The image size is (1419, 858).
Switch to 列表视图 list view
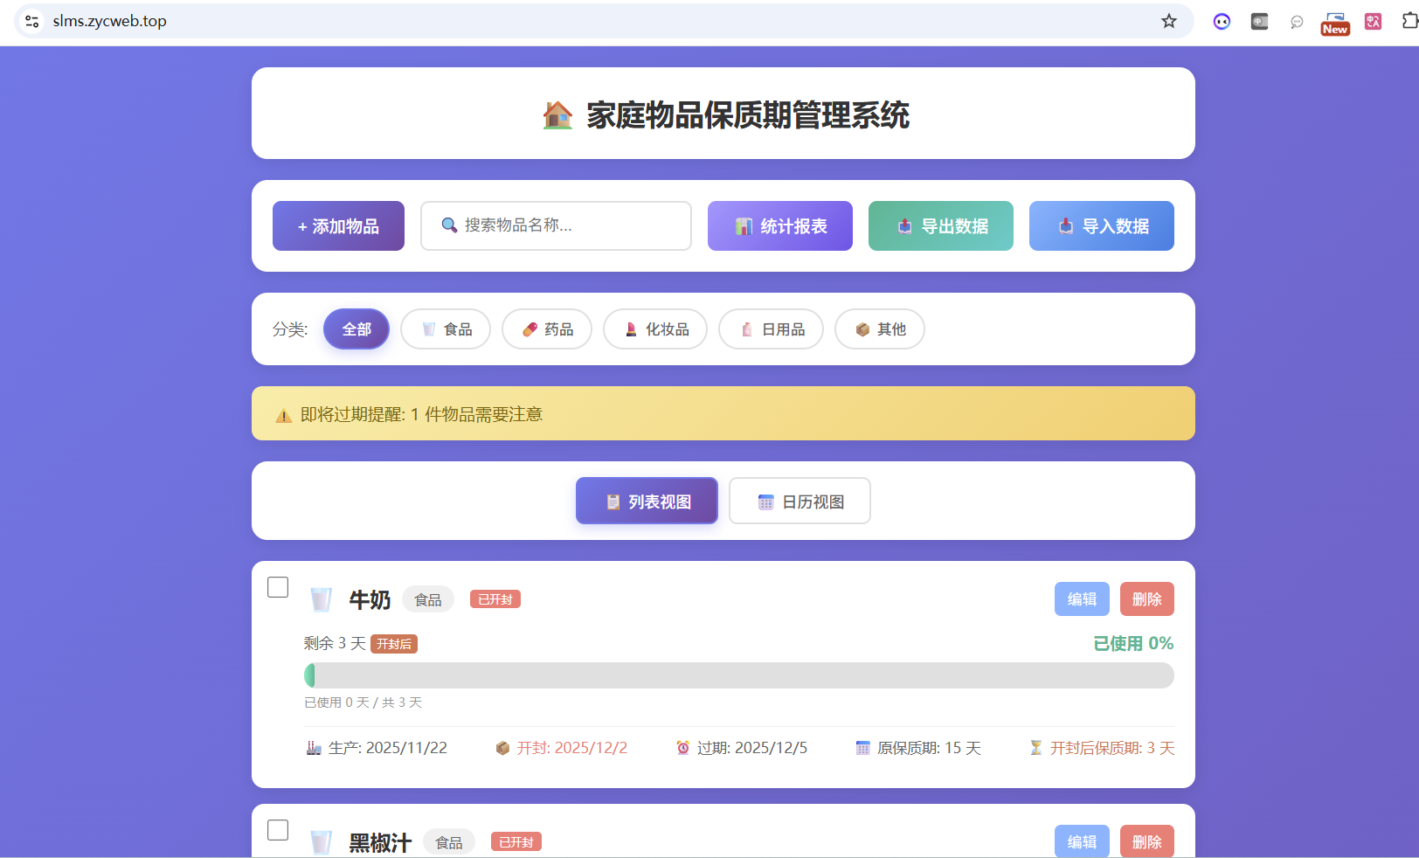pyautogui.click(x=647, y=502)
